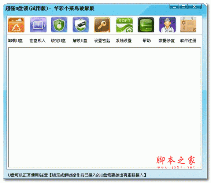The width and height of the screenshot is (211, 183).
Task: Click inside the empty U-disk list area
Action: pyautogui.click(x=104, y=108)
